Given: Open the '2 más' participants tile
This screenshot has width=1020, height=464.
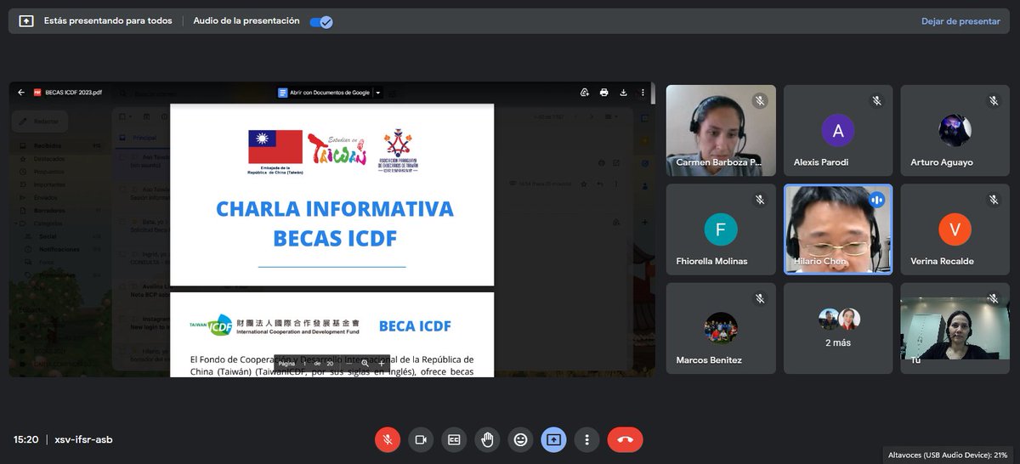Looking at the screenshot, I should (838, 329).
